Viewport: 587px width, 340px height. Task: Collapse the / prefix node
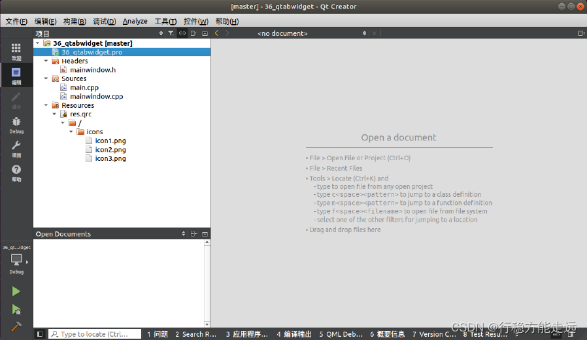(x=63, y=123)
